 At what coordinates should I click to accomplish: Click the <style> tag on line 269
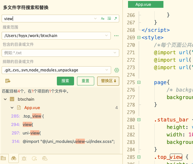point(152,38)
